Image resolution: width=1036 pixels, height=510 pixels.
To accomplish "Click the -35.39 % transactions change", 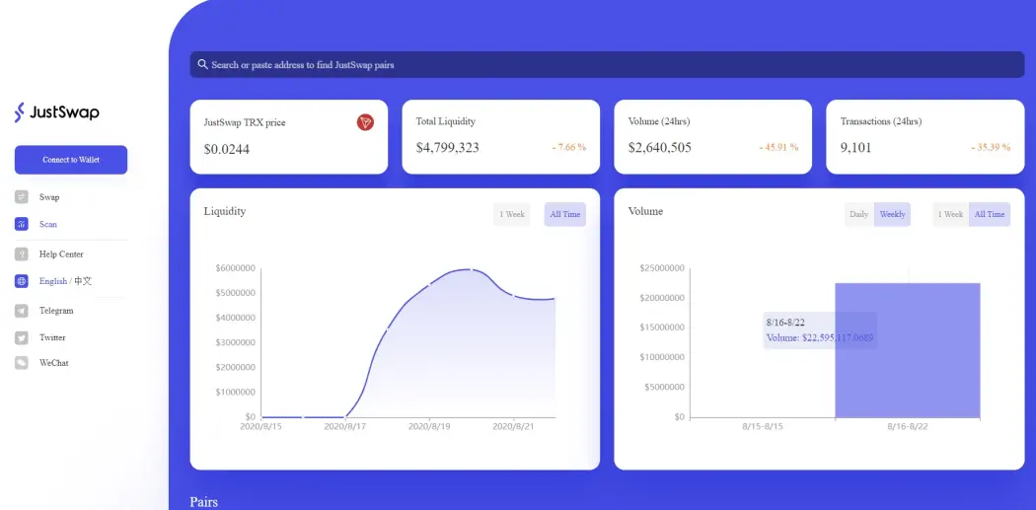I will [991, 147].
